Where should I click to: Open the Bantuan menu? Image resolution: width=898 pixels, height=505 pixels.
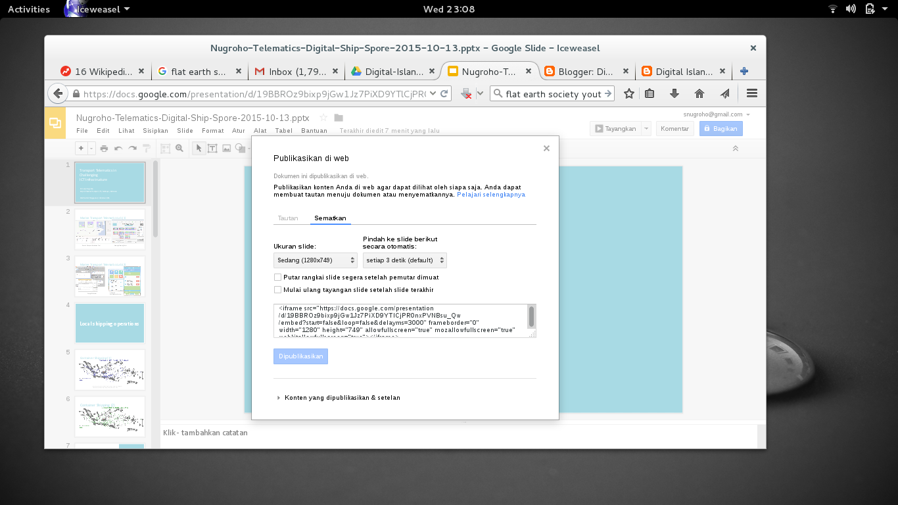pyautogui.click(x=314, y=131)
